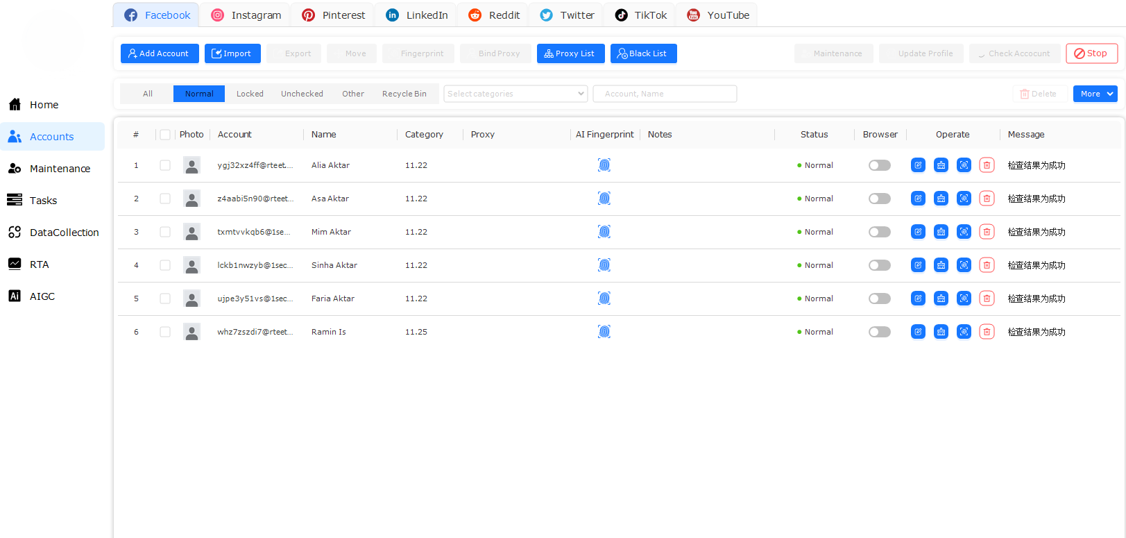Click the Account, Name search field
The image size is (1126, 538).
point(665,94)
